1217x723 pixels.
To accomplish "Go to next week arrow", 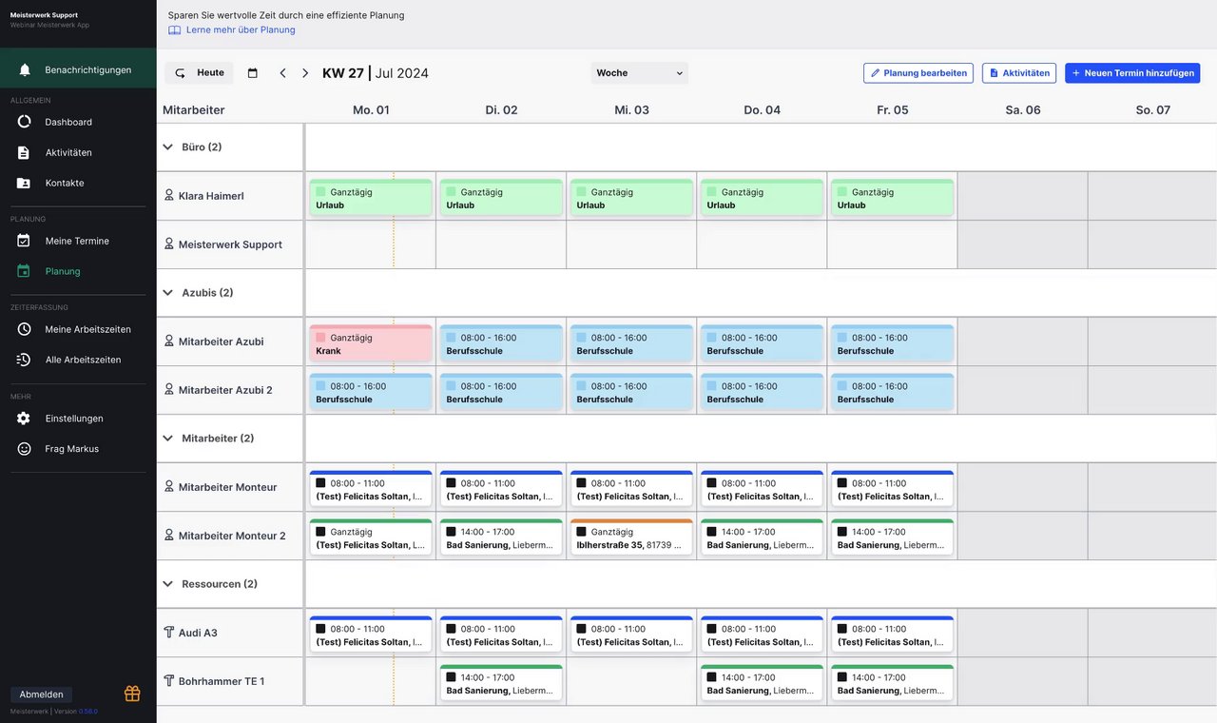I will [x=305, y=73].
